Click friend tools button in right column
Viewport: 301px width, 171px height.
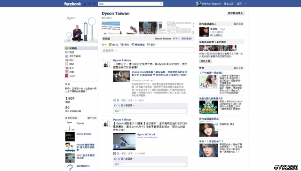click(206, 61)
